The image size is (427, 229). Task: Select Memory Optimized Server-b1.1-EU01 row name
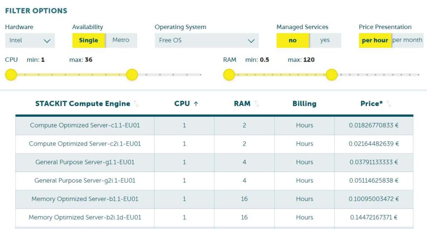pos(85,199)
